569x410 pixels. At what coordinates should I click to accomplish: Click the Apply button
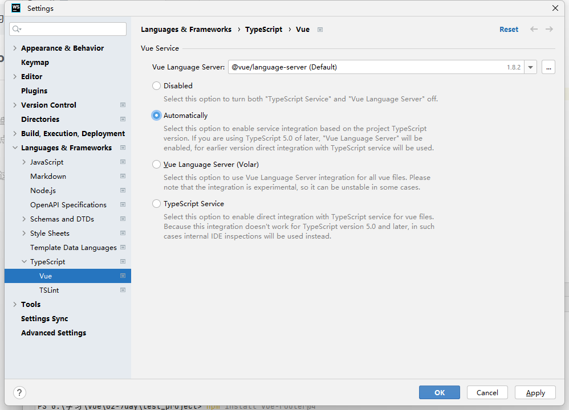535,392
